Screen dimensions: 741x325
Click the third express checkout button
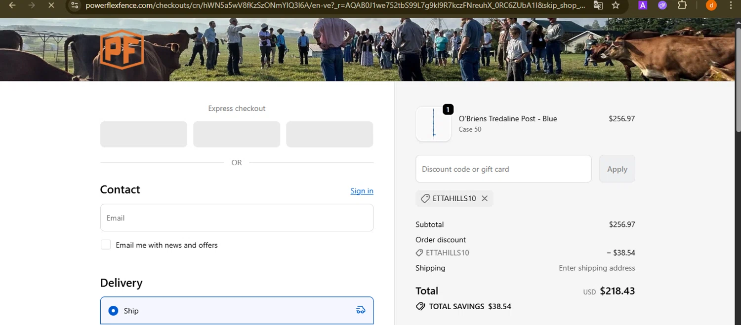[x=329, y=134]
